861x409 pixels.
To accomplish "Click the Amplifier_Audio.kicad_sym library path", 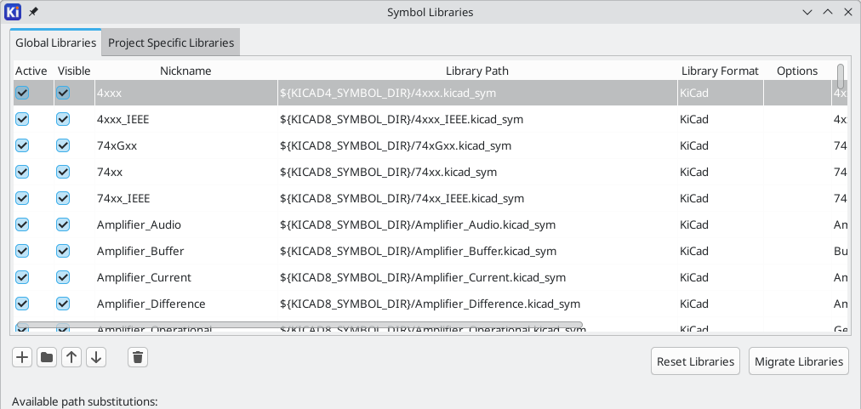I will pos(477,224).
